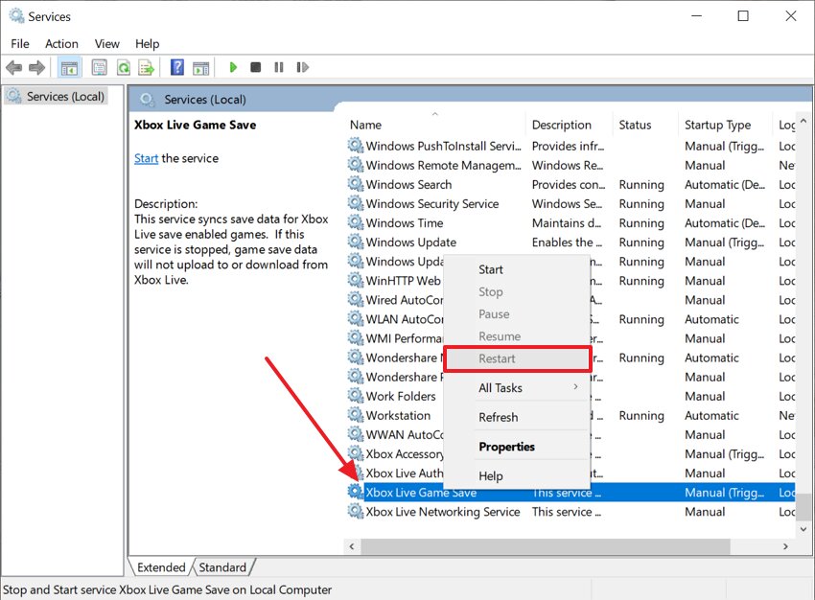This screenshot has width=815, height=600.
Task: Choose Restart in the context menu
Action: click(x=517, y=358)
